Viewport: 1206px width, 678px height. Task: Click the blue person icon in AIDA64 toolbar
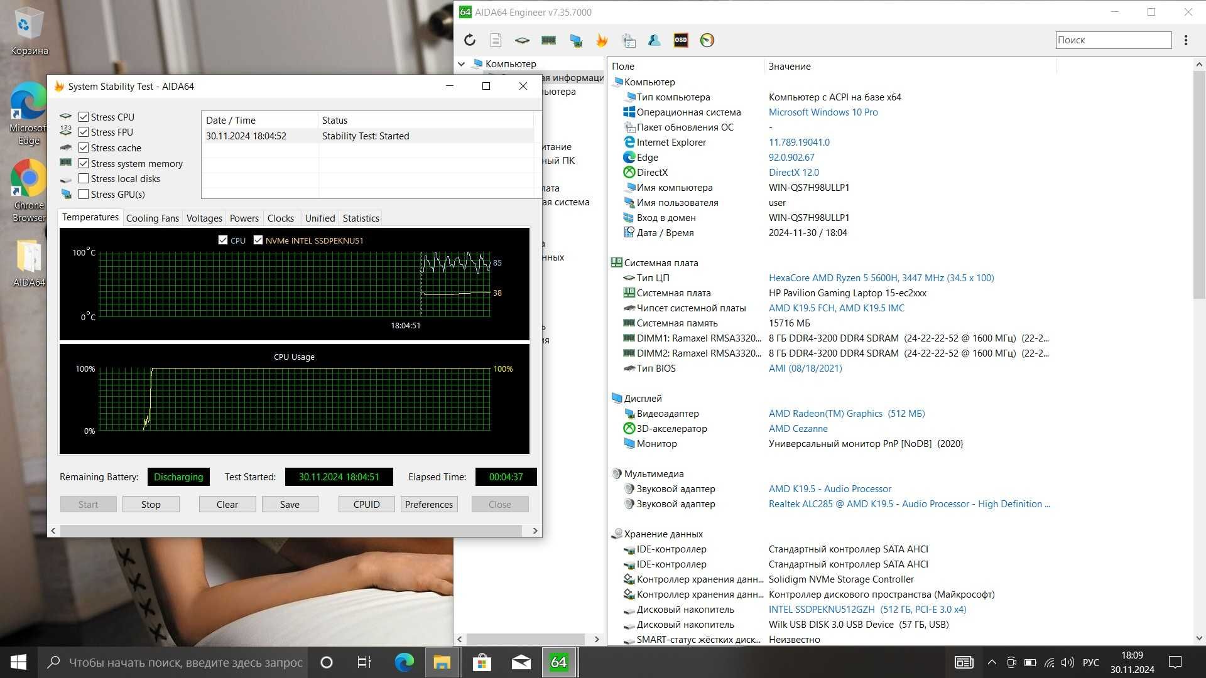pyautogui.click(x=655, y=40)
